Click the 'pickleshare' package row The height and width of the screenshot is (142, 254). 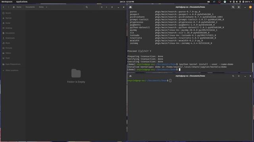click(x=176, y=17)
